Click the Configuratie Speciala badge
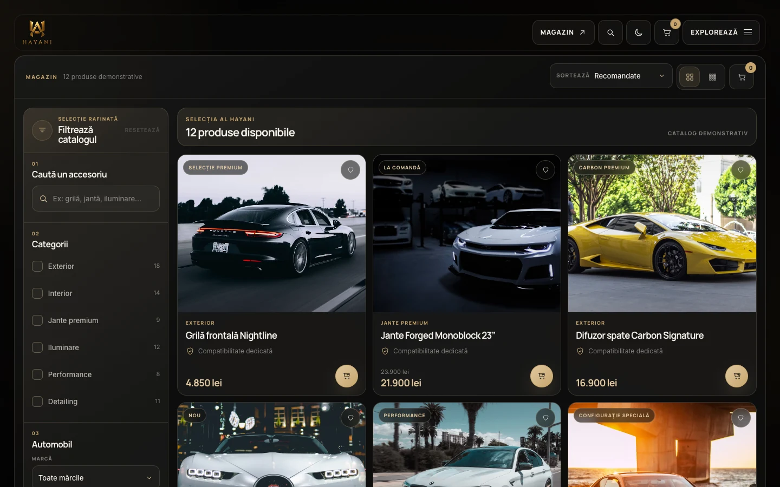This screenshot has height=487, width=780. (x=614, y=416)
